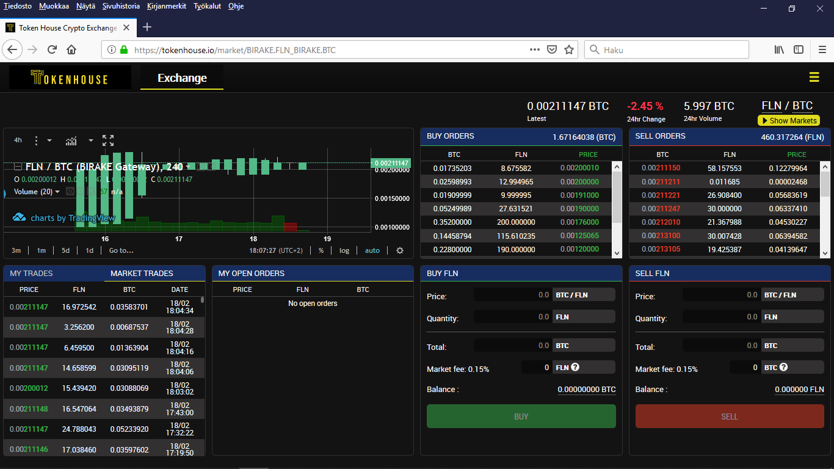Click the Sell FLN market fee help icon

point(783,367)
